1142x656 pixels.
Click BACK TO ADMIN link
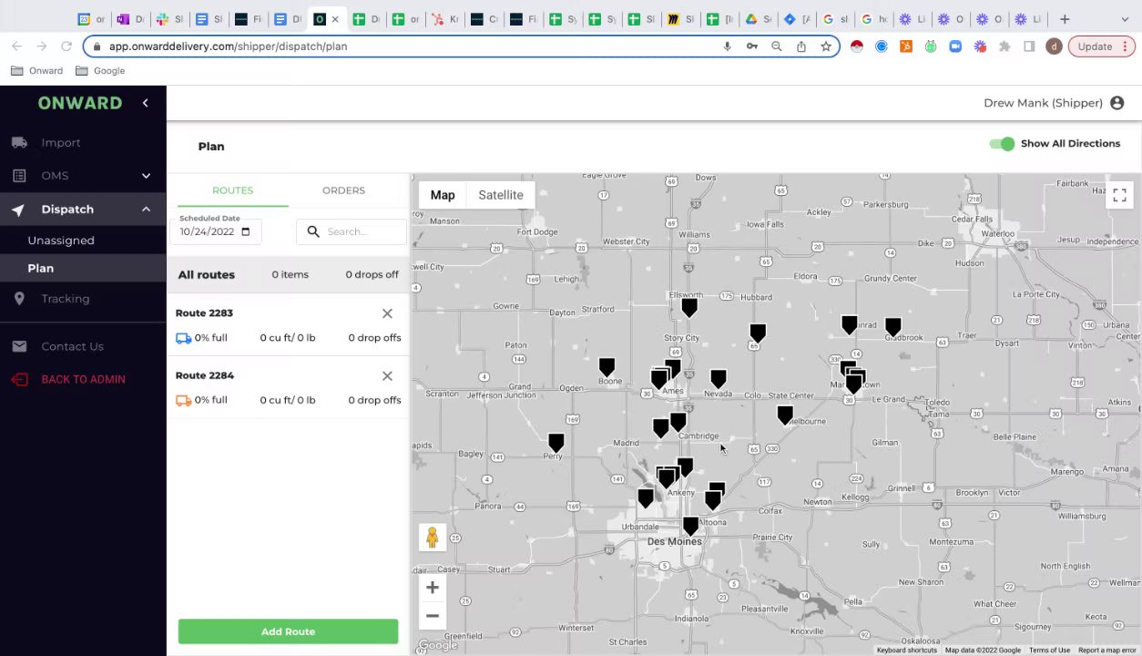pyautogui.click(x=83, y=379)
